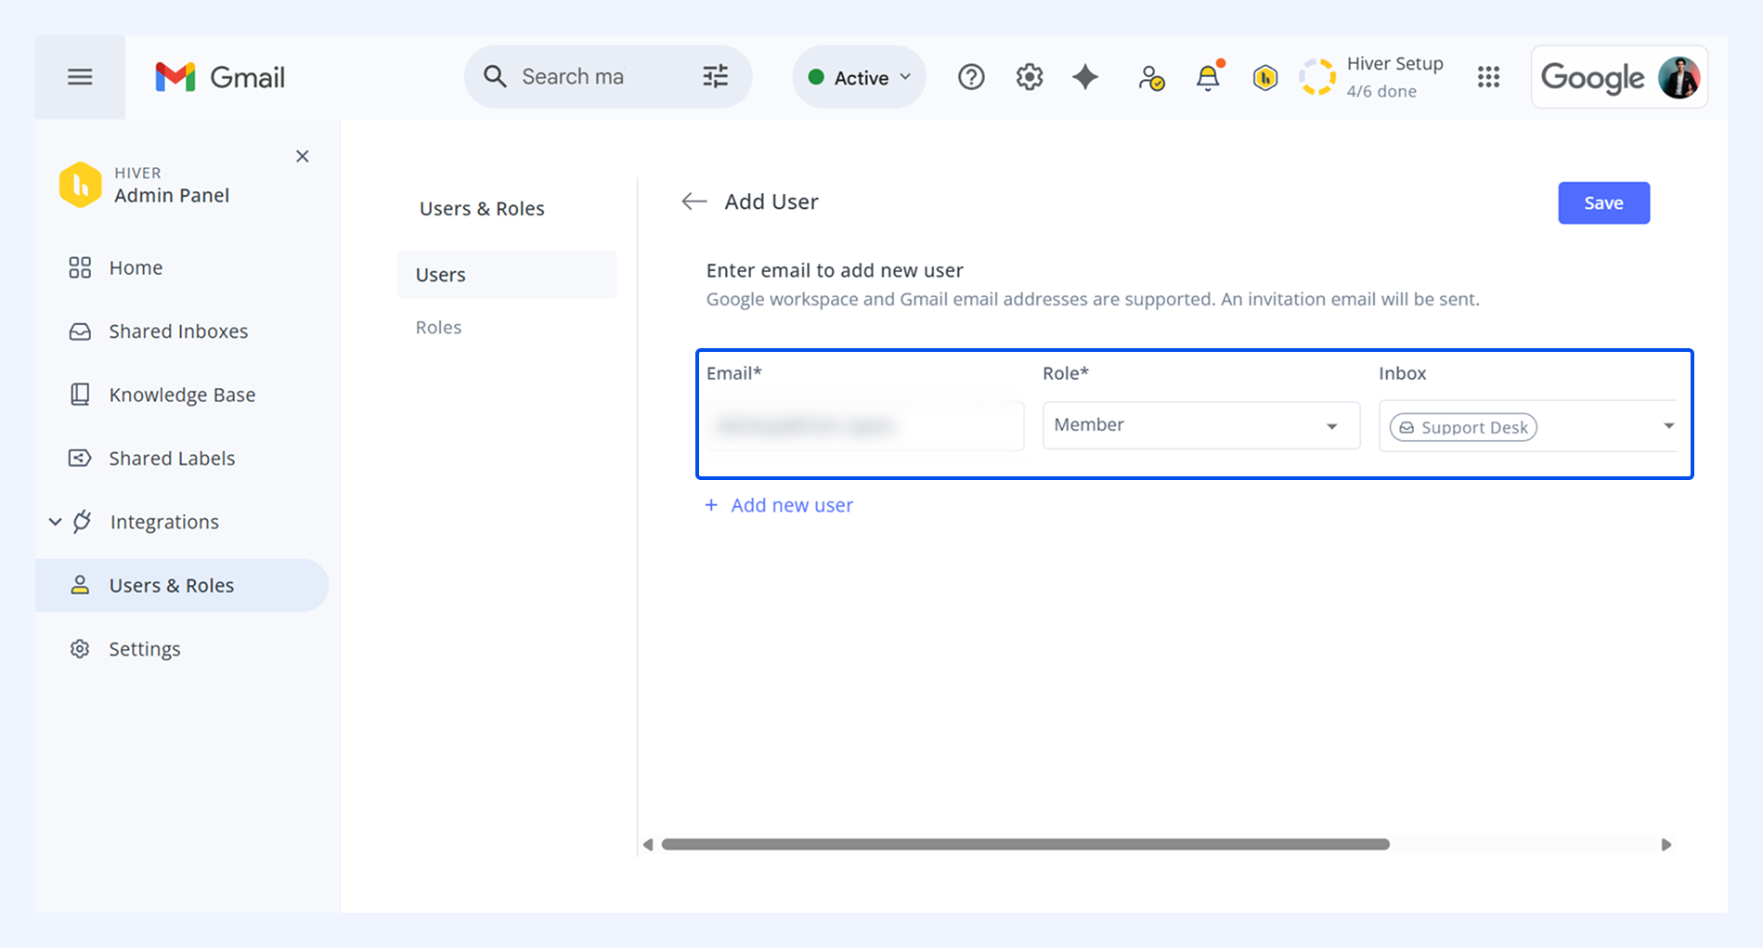Open the help question mark icon
Screen dimensions: 1763x948
[971, 77]
